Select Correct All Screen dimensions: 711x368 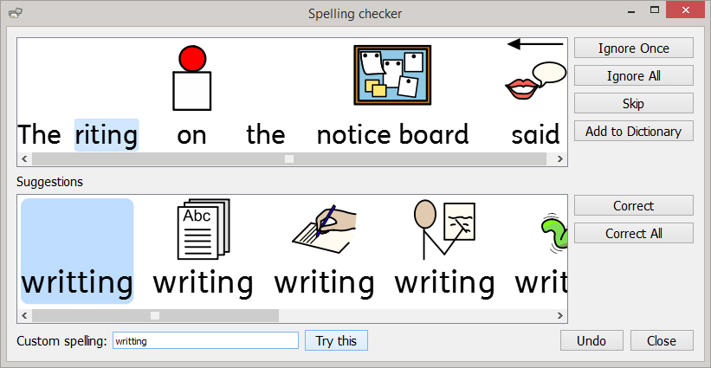633,233
